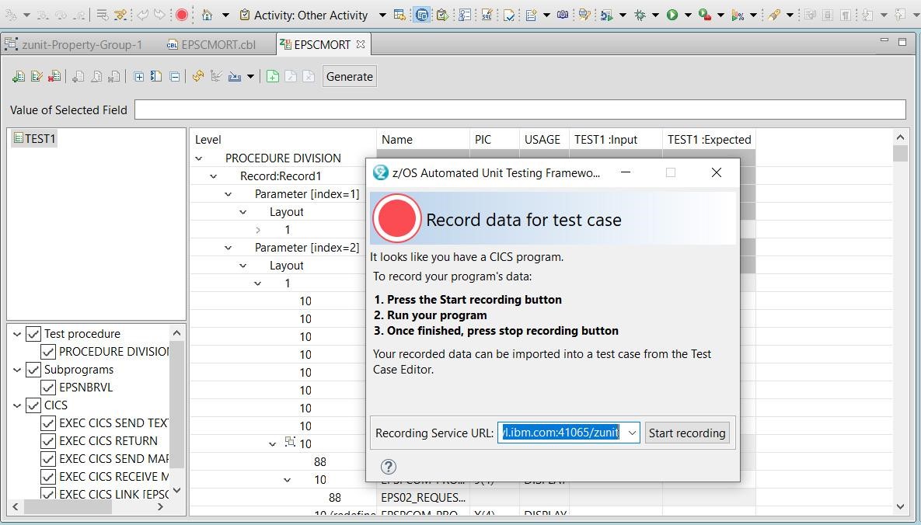
Task: Click the SQL editor icon in toolbar
Action: 487,16
